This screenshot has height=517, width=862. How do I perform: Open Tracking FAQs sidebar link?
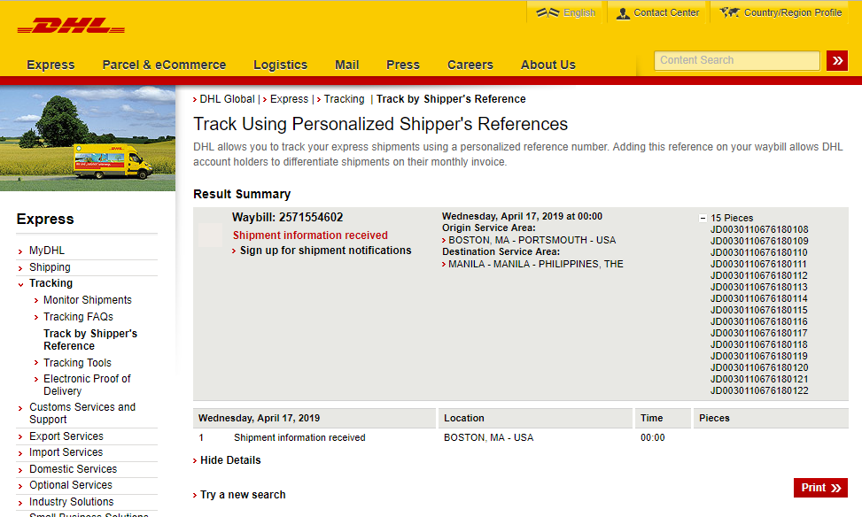(x=78, y=317)
